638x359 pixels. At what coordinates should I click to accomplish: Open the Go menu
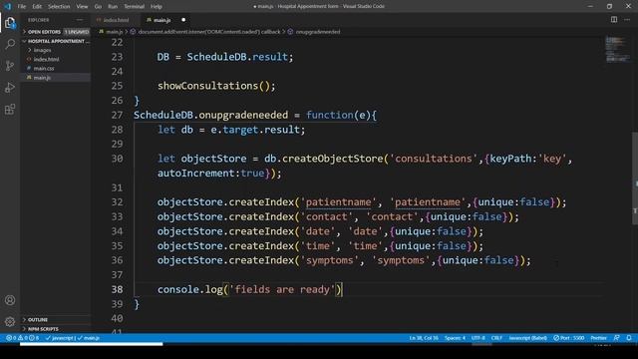coord(98,7)
